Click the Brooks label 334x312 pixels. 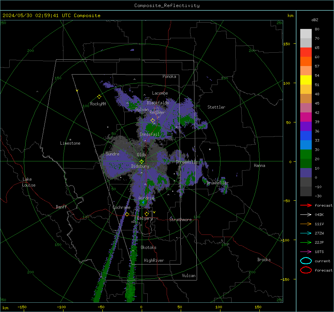(x=264, y=260)
